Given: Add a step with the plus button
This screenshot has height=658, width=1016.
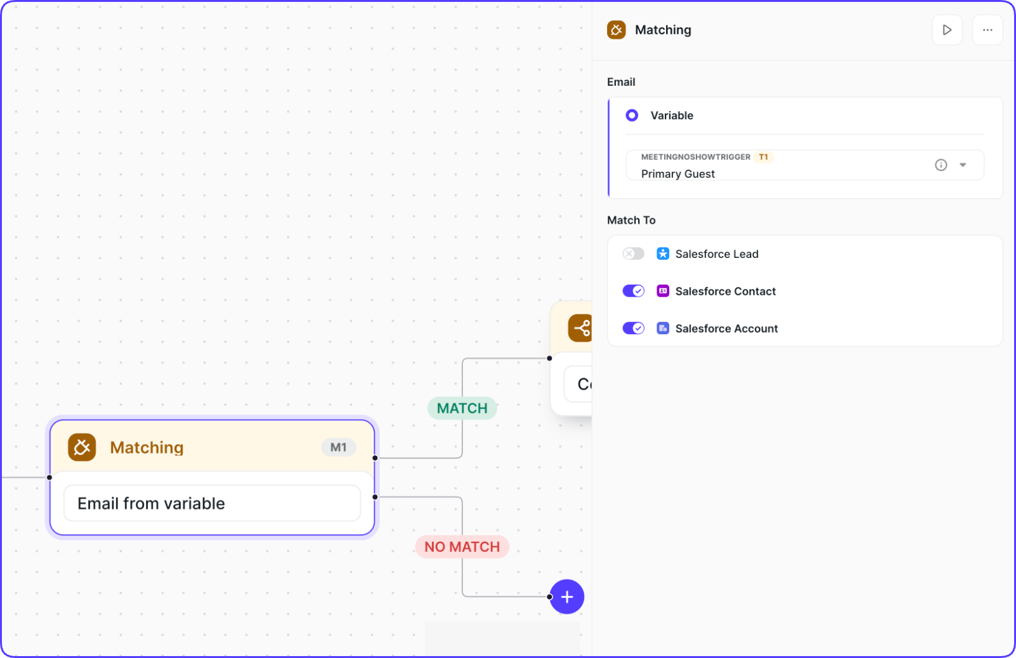Looking at the screenshot, I should coord(567,597).
